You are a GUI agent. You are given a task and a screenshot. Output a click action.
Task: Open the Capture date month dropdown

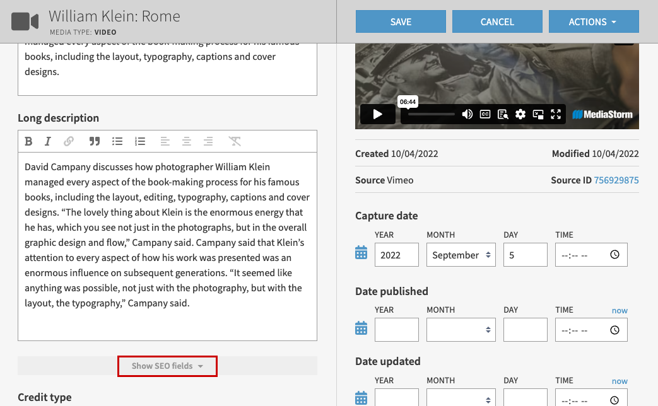pos(461,255)
